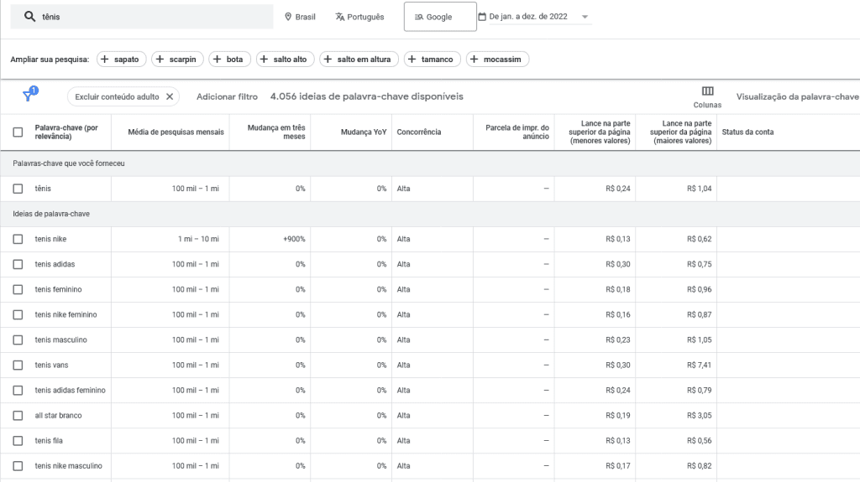This screenshot has width=860, height=482.
Task: Sort by Lance (maiores valores) column
Action: (x=680, y=132)
